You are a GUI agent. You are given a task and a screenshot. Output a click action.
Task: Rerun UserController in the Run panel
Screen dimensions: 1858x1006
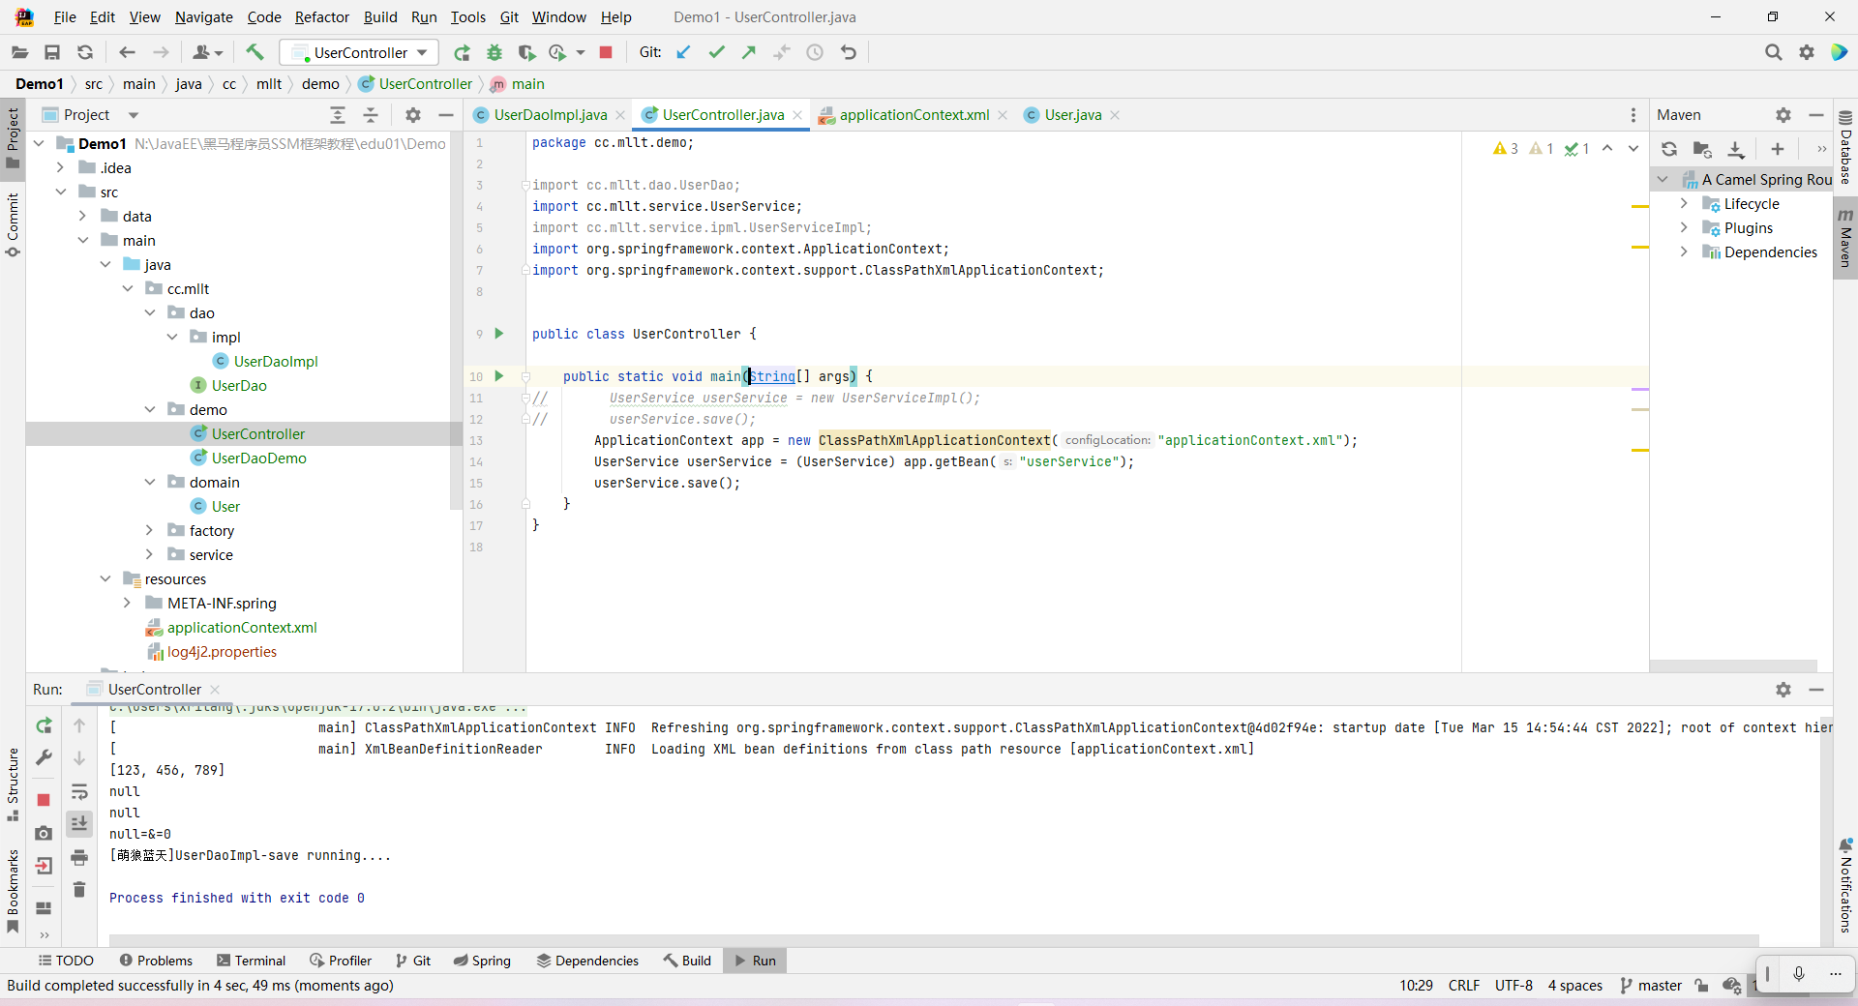pos(44,725)
